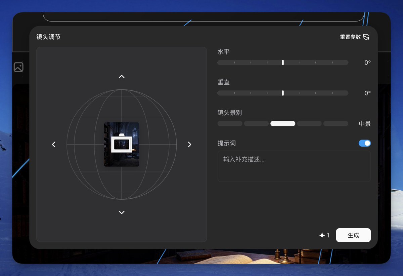Click the 镜头调节 panel title
The height and width of the screenshot is (276, 403).
(48, 37)
